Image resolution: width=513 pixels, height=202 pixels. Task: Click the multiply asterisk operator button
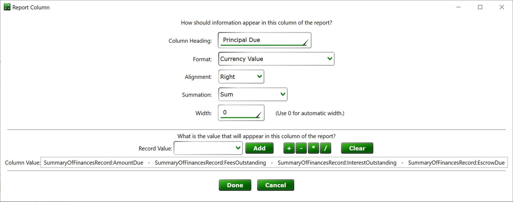(313, 148)
